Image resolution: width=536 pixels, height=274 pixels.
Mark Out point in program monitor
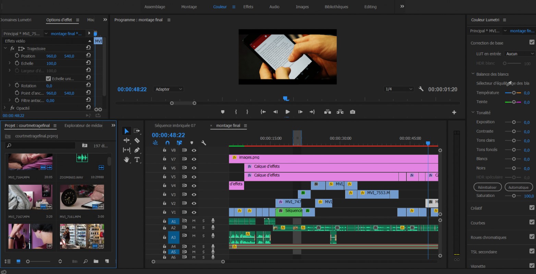pyautogui.click(x=247, y=112)
